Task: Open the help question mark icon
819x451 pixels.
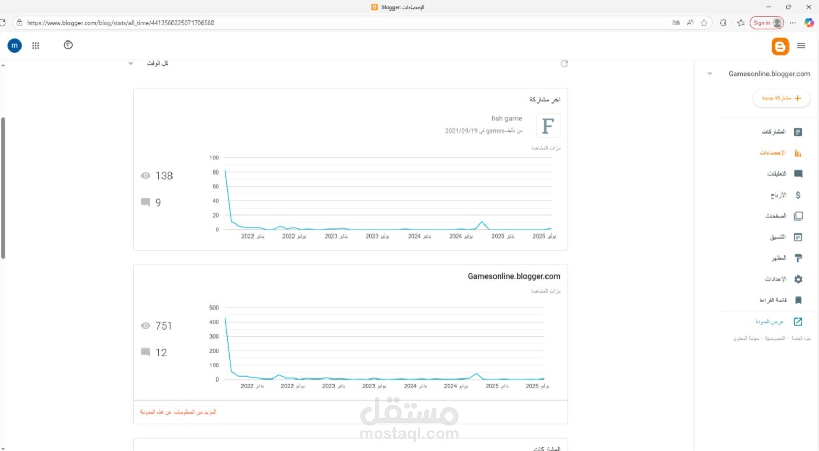Action: tap(68, 45)
